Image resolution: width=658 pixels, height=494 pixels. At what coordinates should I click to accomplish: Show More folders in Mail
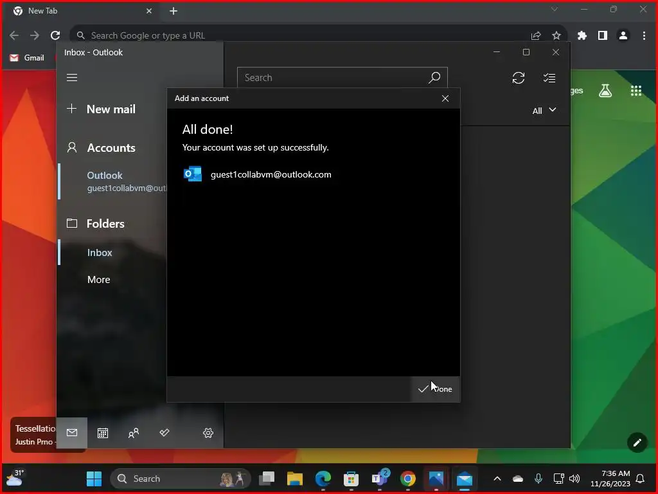[98, 280]
